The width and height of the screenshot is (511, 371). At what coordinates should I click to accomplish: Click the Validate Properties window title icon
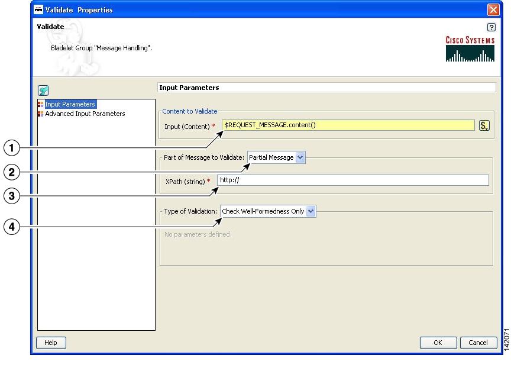pos(40,10)
